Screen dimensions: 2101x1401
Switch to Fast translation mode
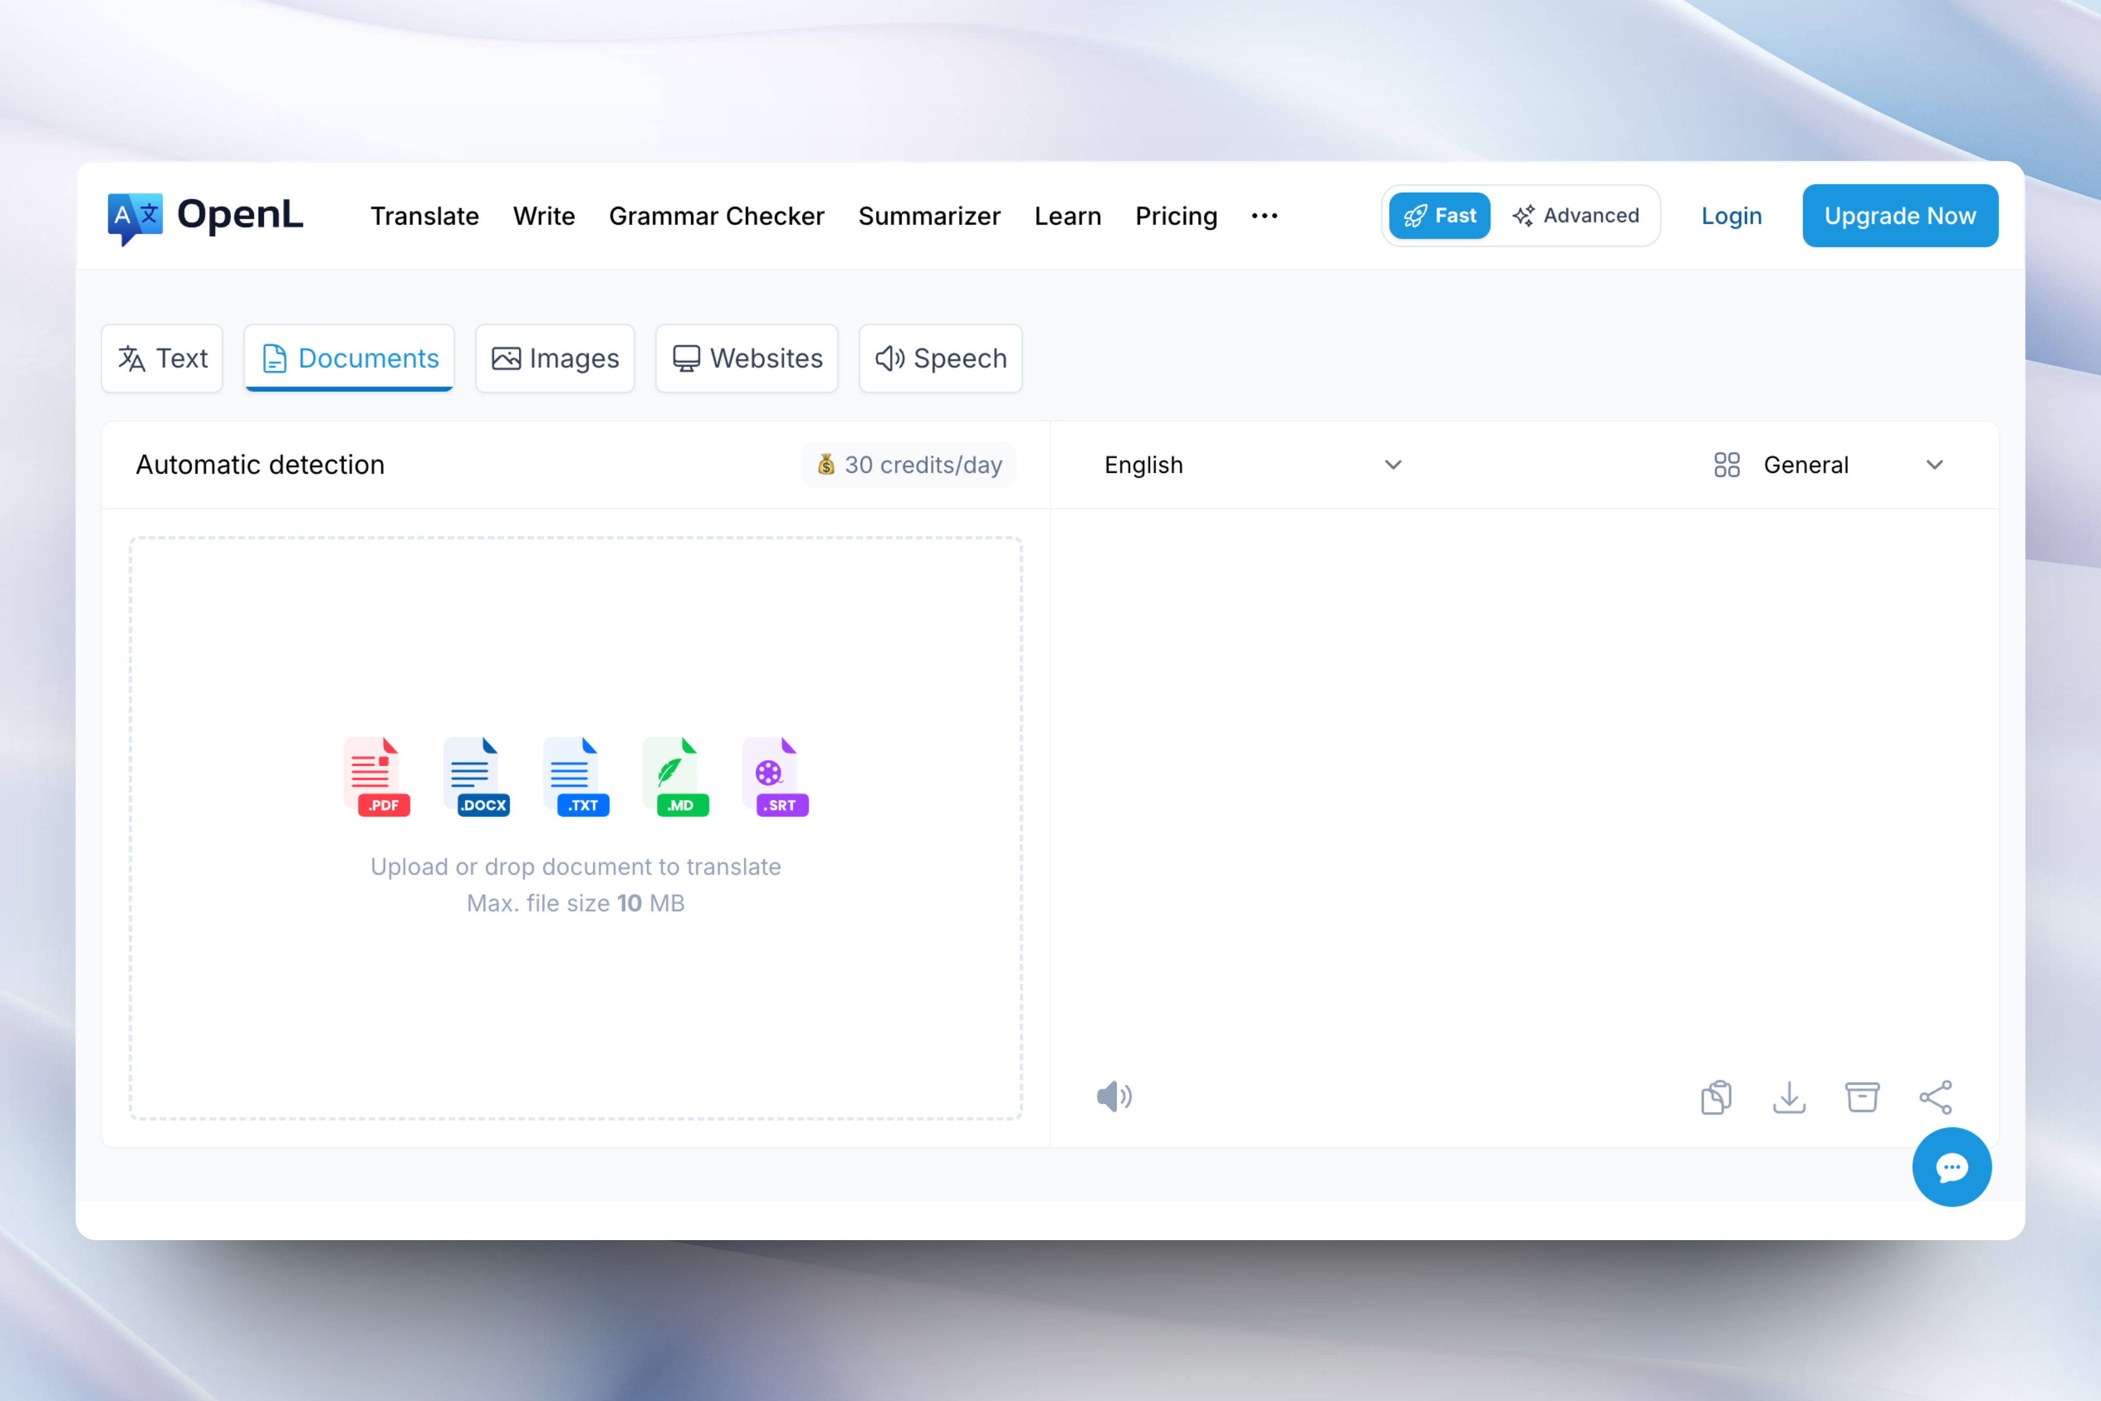(1439, 216)
